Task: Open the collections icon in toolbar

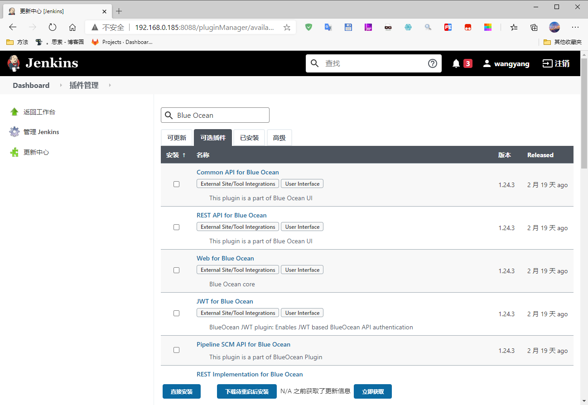Action: [x=534, y=27]
